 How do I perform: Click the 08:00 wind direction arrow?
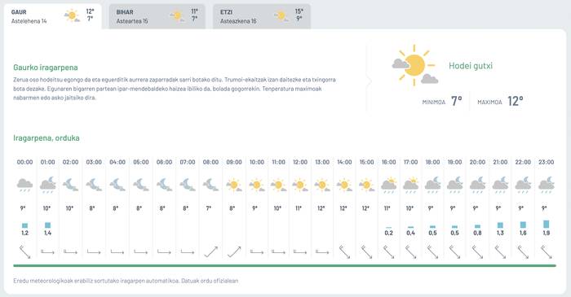pos(210,251)
